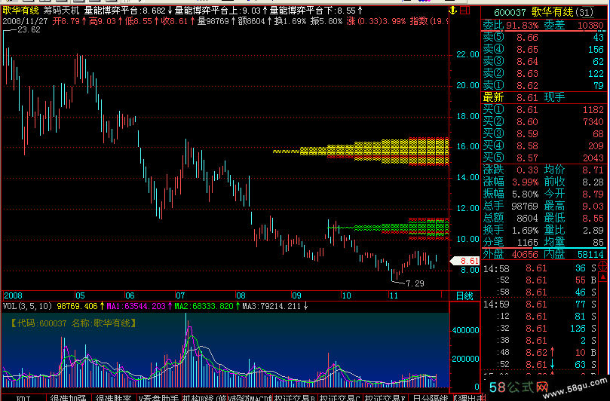This screenshot has width=610, height=401.
Task: Select the 卖⑤ ask row at 8.66
Action: point(544,38)
